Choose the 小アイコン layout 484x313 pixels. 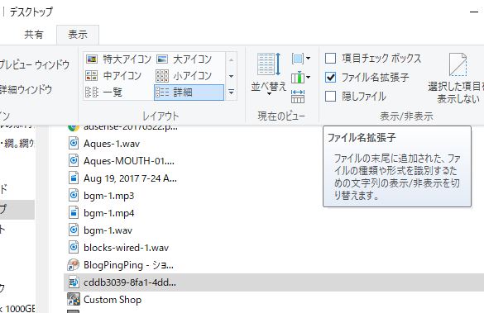coord(184,75)
